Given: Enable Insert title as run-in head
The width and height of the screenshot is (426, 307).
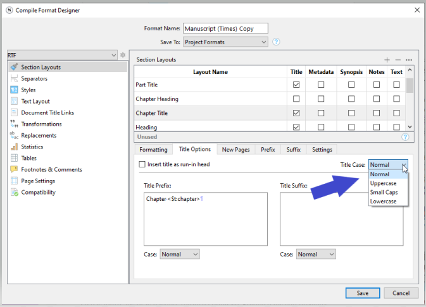Looking at the screenshot, I should coord(142,164).
